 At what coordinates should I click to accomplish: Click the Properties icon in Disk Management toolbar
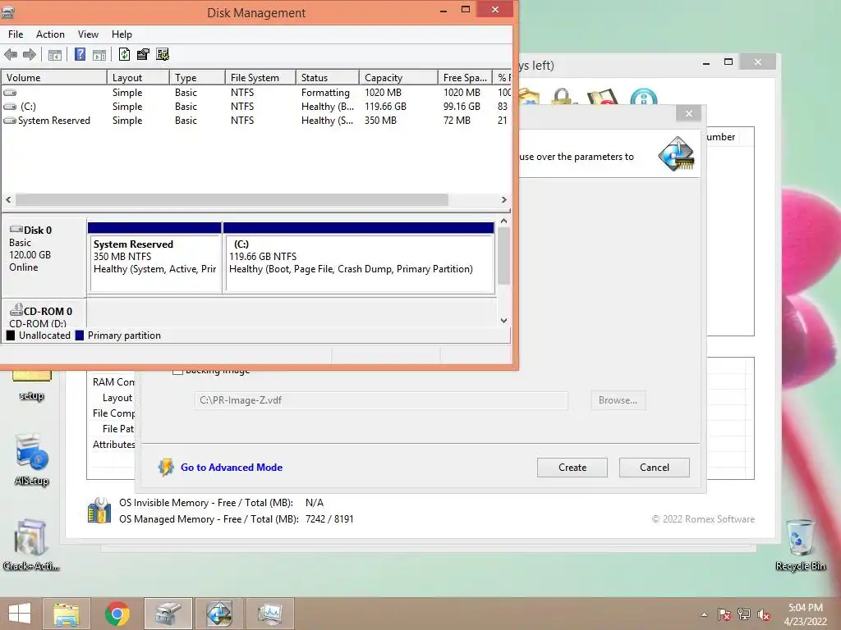point(143,54)
